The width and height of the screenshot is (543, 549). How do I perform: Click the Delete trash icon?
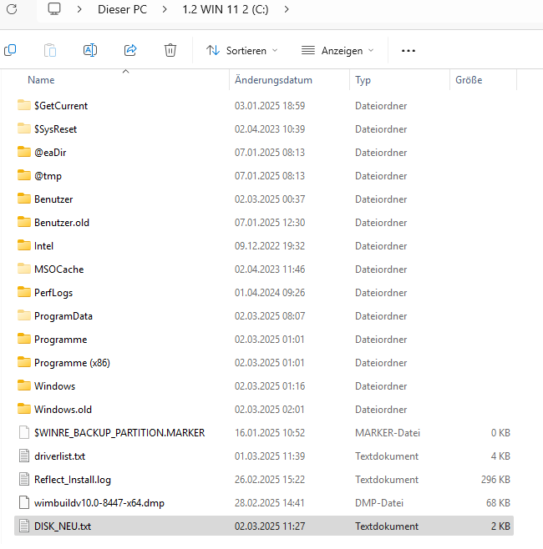tap(170, 50)
